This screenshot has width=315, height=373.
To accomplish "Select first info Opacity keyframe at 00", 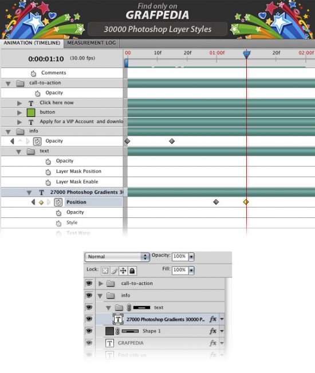I will click(127, 141).
